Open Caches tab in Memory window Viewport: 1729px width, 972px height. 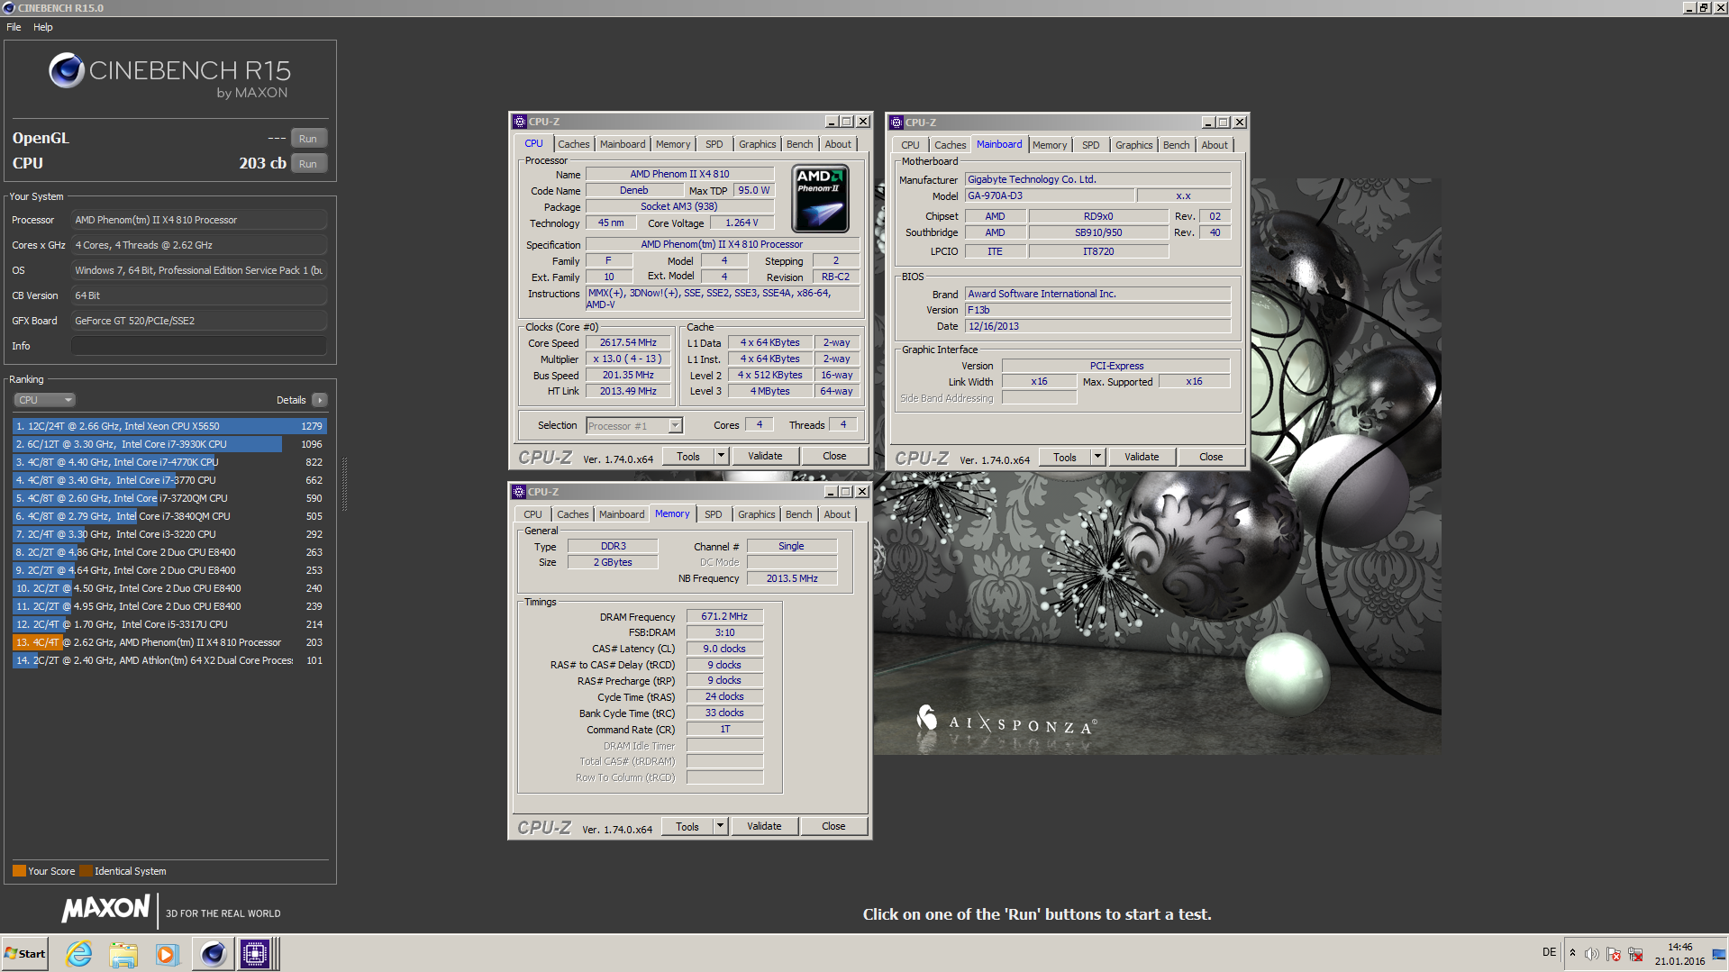pos(572,514)
